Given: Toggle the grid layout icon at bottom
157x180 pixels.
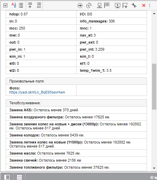Looking at the screenshot, I should pyautogui.click(x=19, y=177).
